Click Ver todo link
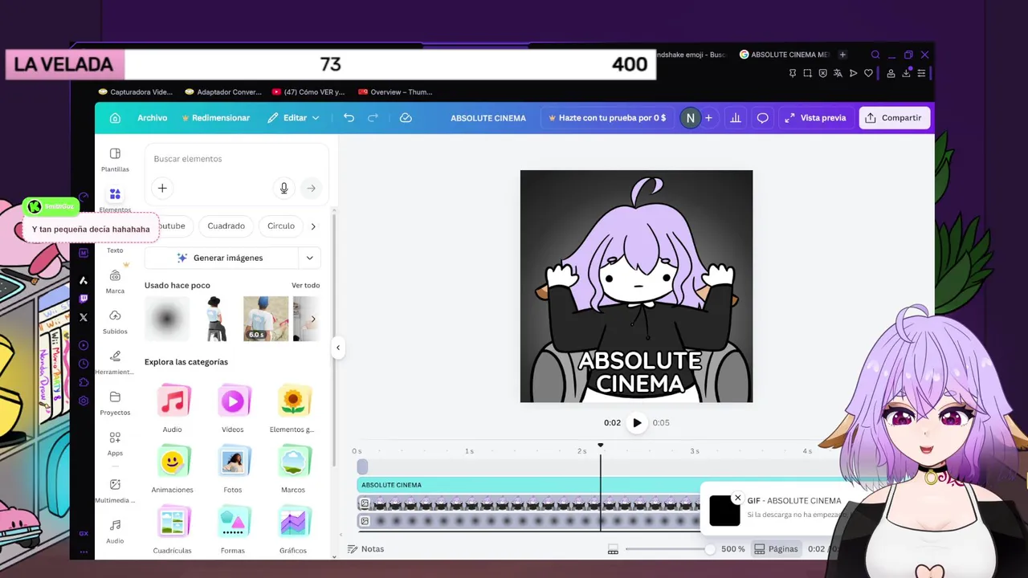This screenshot has width=1028, height=578. 305,286
